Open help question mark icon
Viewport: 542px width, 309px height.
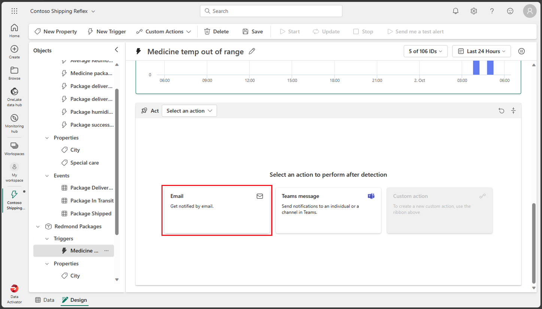(492, 11)
